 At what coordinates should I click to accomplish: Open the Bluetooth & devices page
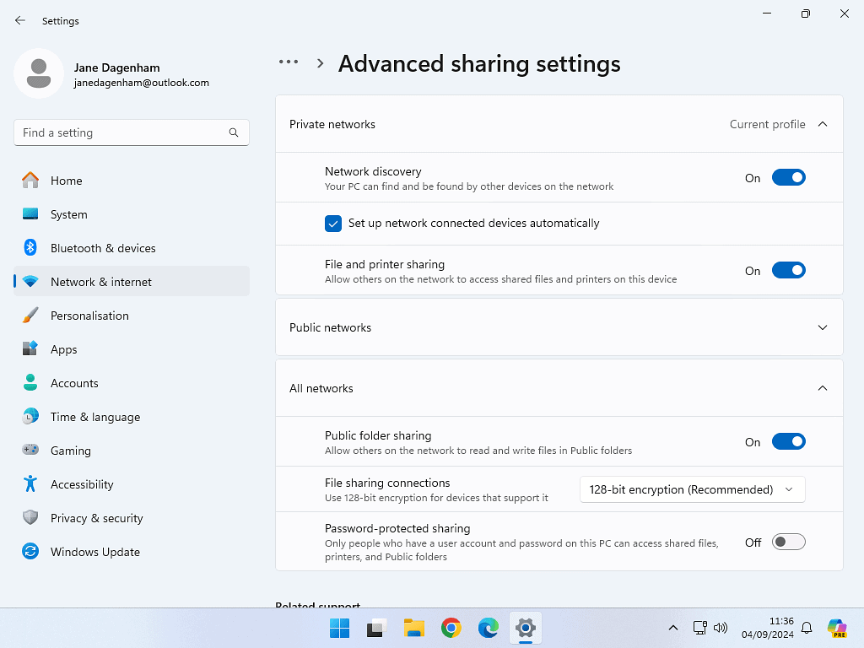[x=103, y=248]
